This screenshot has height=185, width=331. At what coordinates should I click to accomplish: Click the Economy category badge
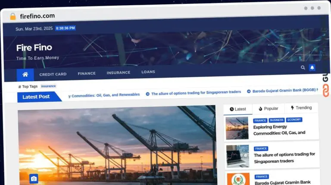294,120
